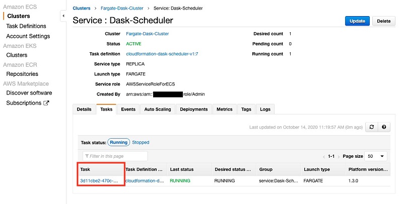
Task: Show Stopped task status filter
Action: [x=141, y=142]
